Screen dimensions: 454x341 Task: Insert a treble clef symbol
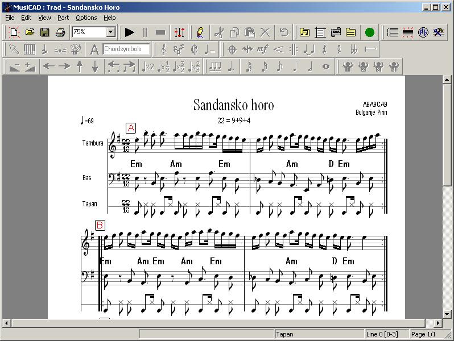(x=164, y=49)
